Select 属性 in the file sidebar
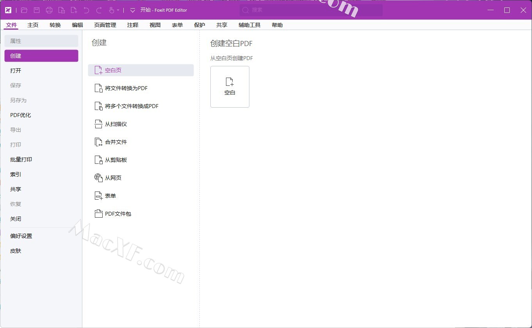The width and height of the screenshot is (532, 328). (x=41, y=41)
